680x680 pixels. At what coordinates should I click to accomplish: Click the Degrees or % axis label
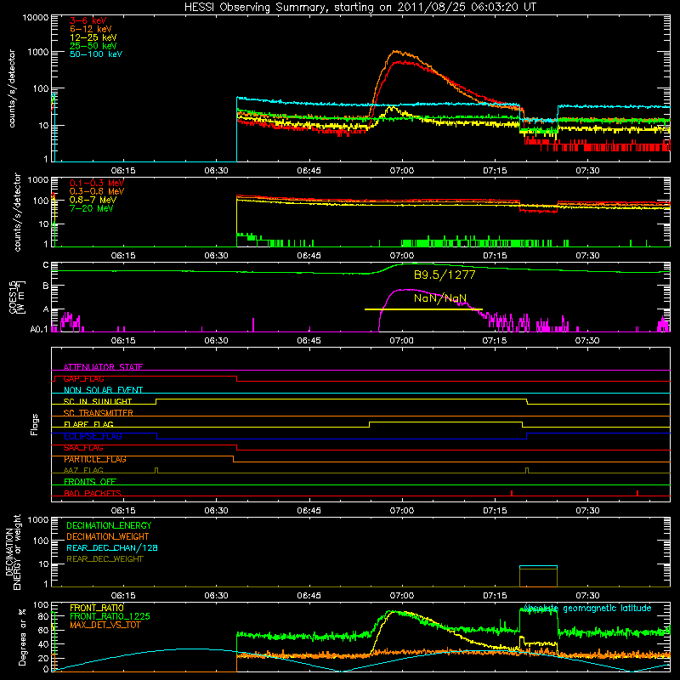pyautogui.click(x=22, y=637)
